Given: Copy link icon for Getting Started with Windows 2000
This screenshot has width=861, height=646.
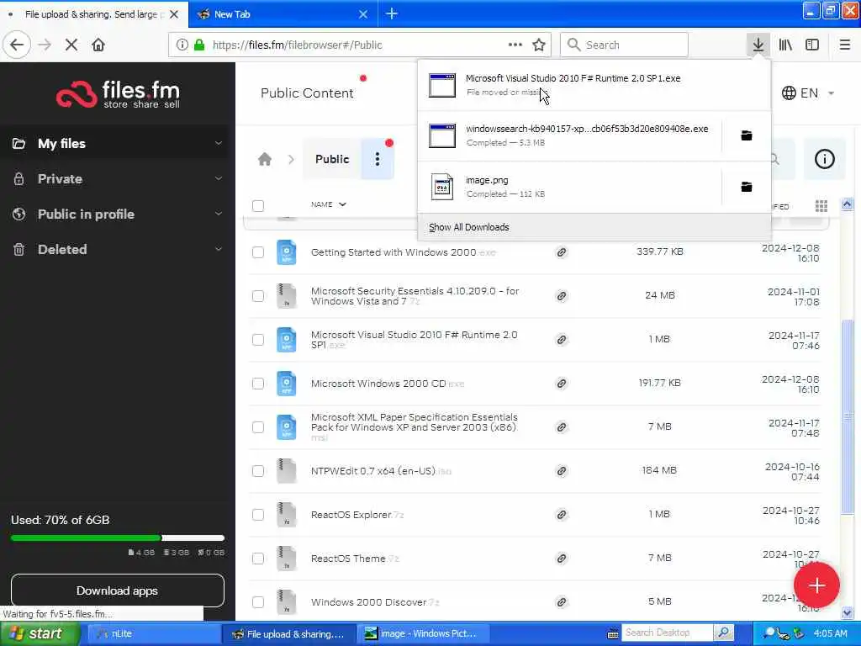Looking at the screenshot, I should [x=561, y=252].
